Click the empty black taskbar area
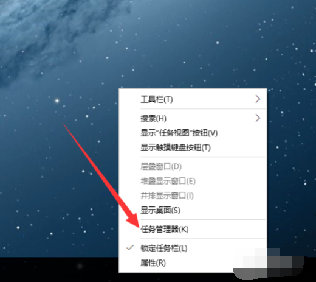 [59, 269]
